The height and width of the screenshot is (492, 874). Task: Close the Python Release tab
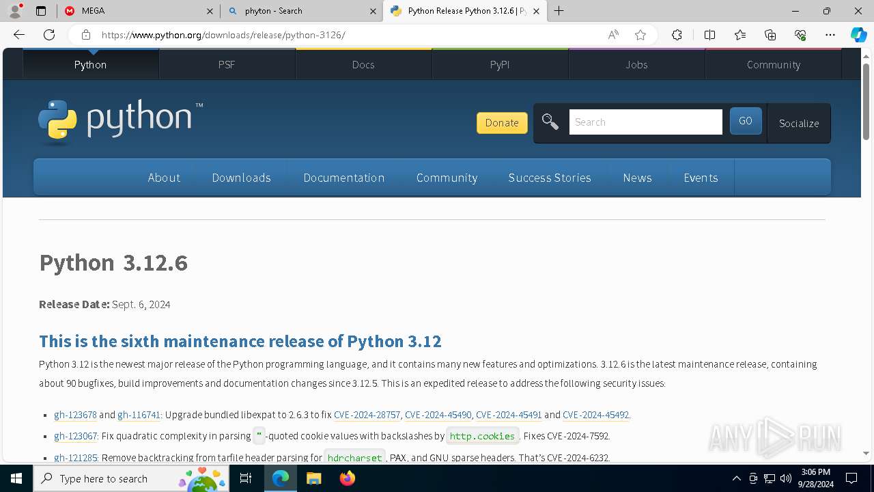536,11
